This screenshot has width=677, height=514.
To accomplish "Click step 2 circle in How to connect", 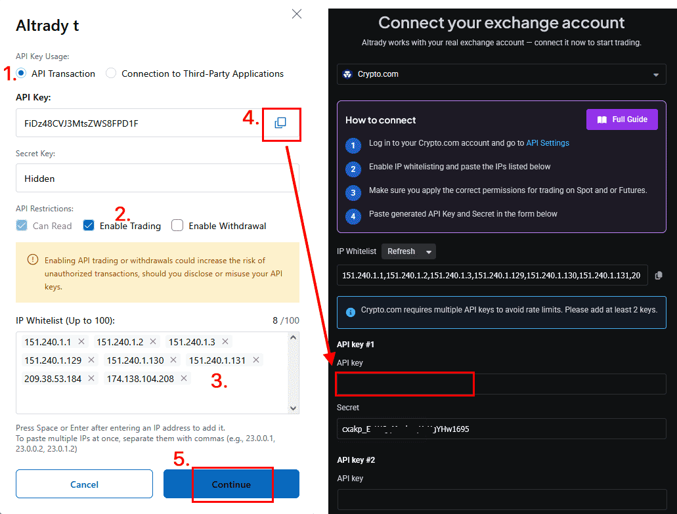I will coord(353,169).
